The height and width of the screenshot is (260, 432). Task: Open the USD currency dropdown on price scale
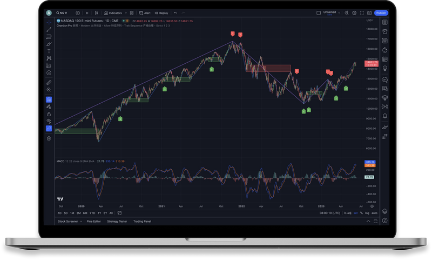(x=370, y=21)
